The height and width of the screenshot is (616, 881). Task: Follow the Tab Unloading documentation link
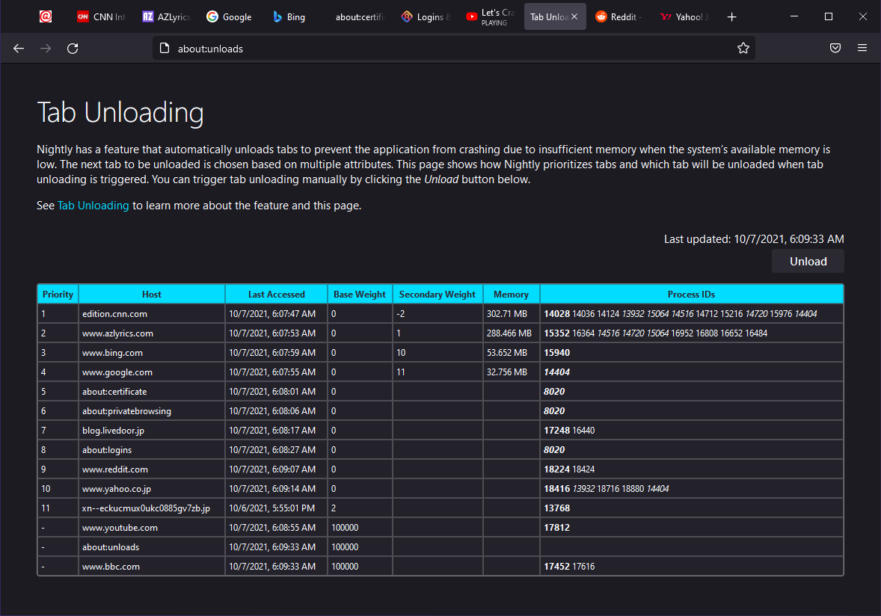coord(93,206)
